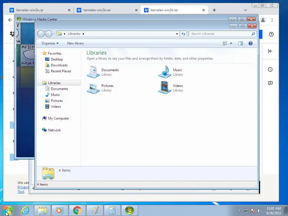
Task: Change your view using the view icon
Action: 225,43
